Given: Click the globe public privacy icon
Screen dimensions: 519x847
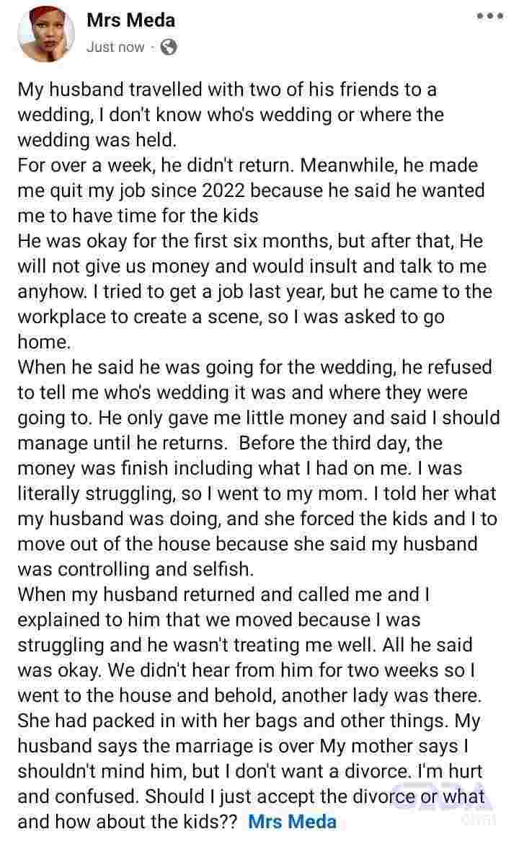Looking at the screenshot, I should pyautogui.click(x=169, y=47).
